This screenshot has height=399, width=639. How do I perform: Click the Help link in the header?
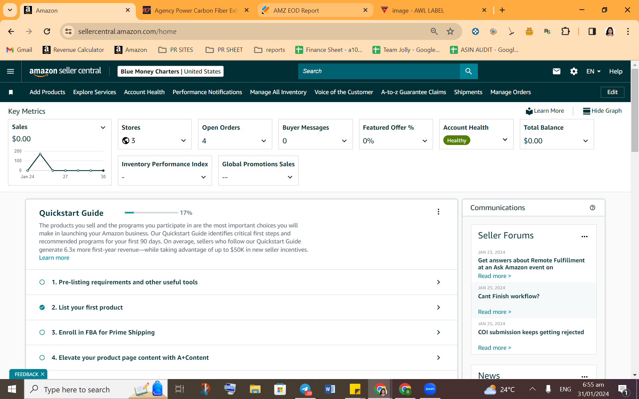click(616, 71)
